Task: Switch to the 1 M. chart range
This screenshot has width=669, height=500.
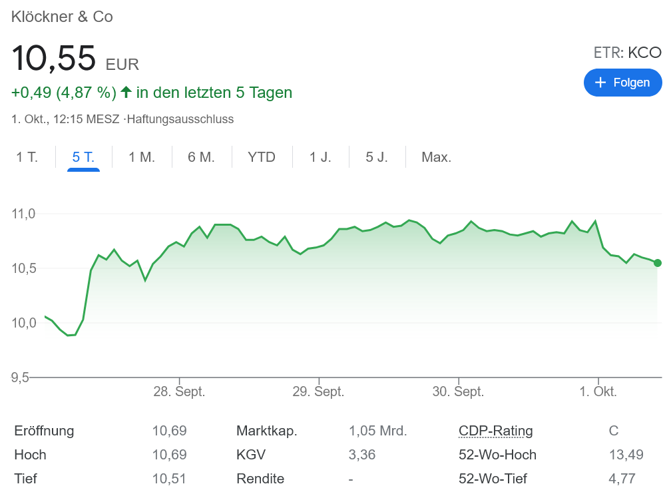Action: [142, 158]
